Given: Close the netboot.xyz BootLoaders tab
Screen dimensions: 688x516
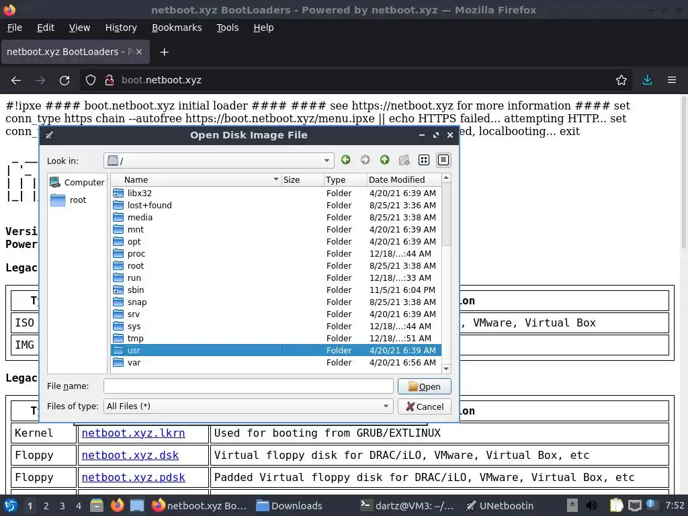Looking at the screenshot, I should point(138,52).
